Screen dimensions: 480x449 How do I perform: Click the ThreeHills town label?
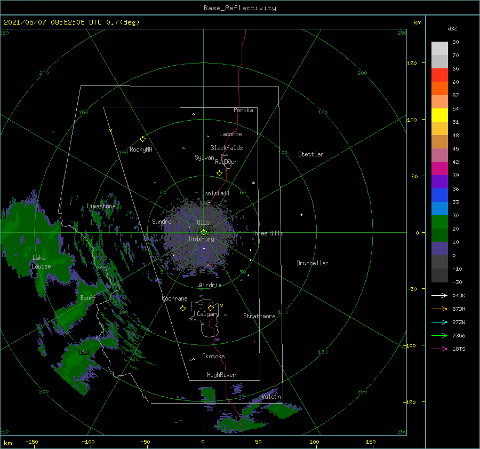[x=268, y=233]
